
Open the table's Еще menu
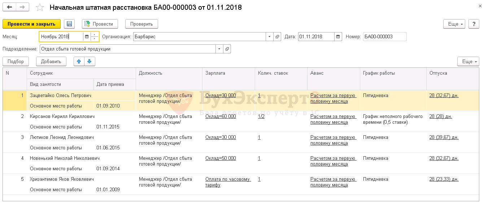pos(468,61)
